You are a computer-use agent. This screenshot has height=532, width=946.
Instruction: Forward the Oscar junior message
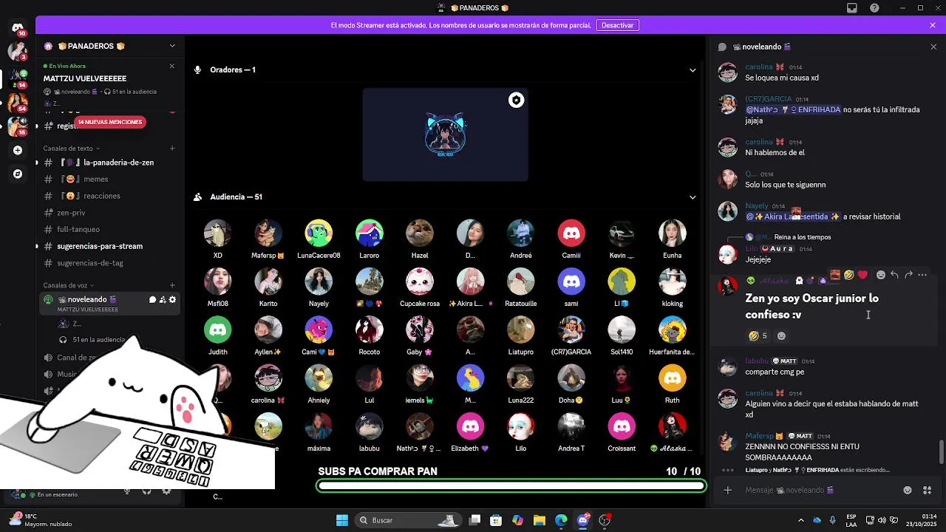point(908,275)
